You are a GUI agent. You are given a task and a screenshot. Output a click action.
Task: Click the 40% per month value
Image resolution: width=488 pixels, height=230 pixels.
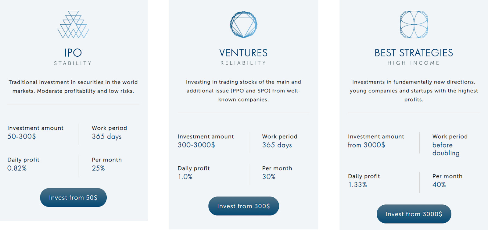pos(439,185)
